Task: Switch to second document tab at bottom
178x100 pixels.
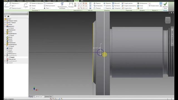Action: tap(48, 96)
